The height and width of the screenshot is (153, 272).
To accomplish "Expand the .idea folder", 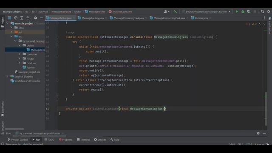I will click(11, 28).
